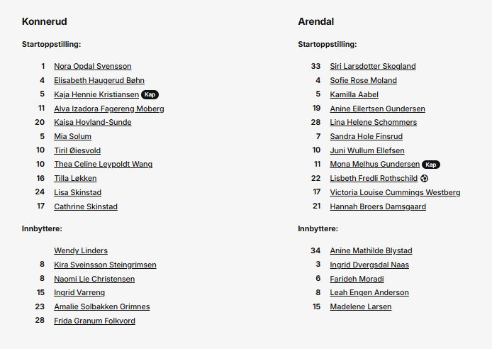Click Hannah Broers Damsgaard link
The width and height of the screenshot is (492, 349).
(378, 206)
